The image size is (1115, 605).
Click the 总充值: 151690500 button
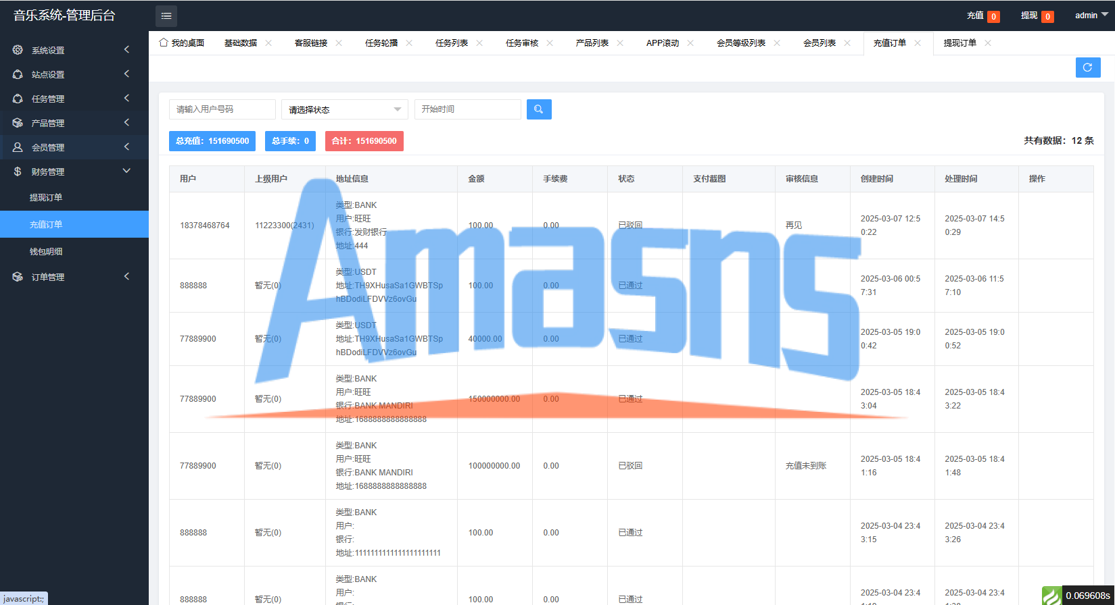pyautogui.click(x=212, y=141)
